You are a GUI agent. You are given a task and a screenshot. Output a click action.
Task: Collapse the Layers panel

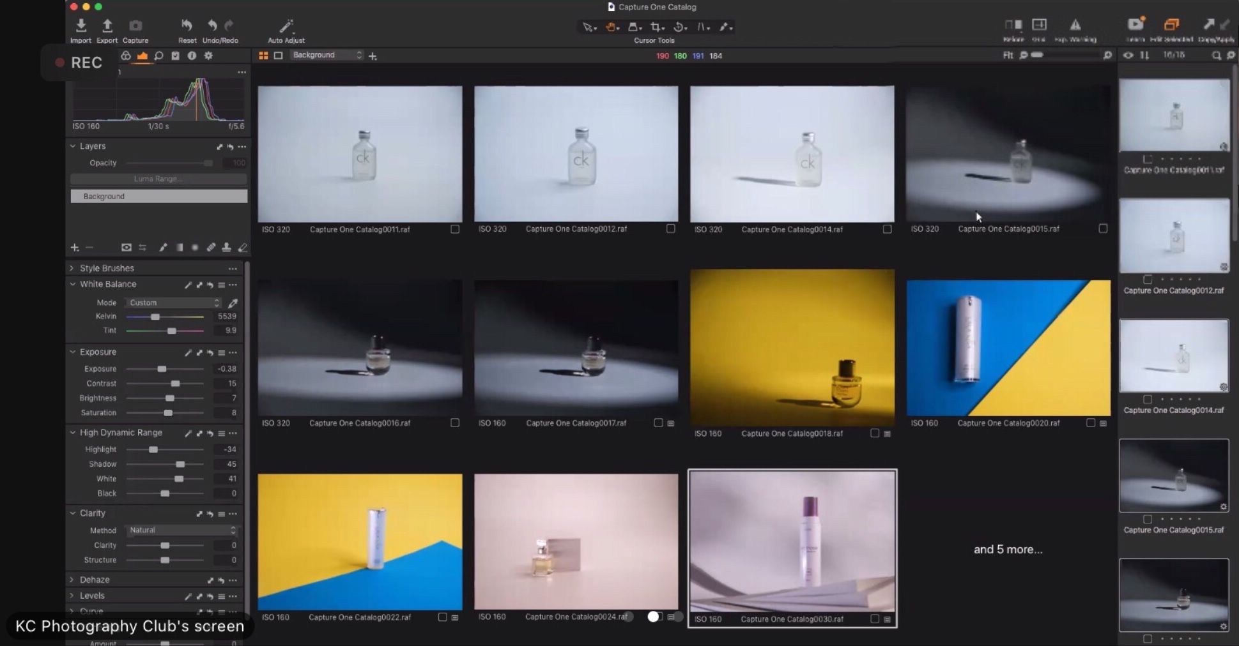[x=72, y=146]
